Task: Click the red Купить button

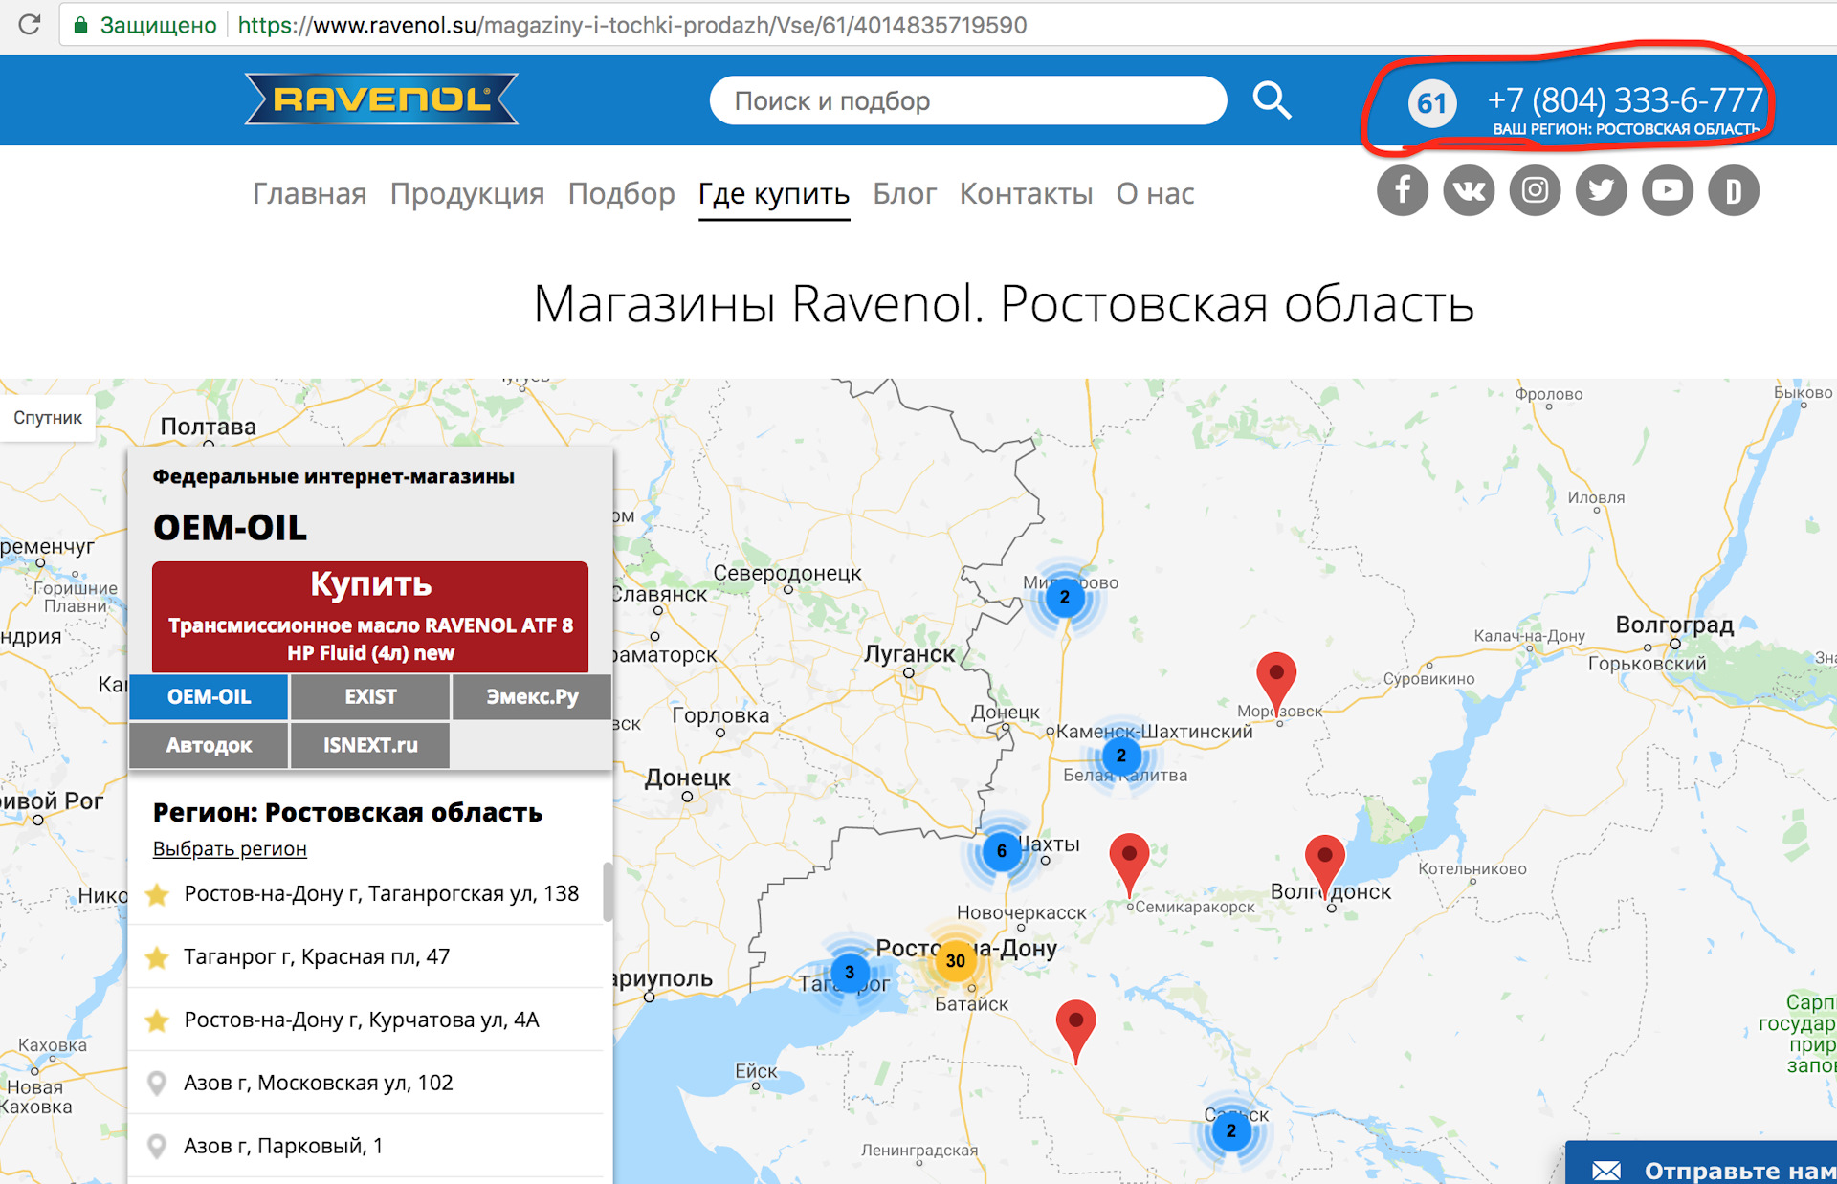Action: (x=370, y=617)
